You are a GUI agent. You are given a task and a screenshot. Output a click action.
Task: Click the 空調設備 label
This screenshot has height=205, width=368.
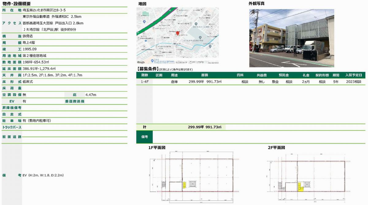coord(12,95)
